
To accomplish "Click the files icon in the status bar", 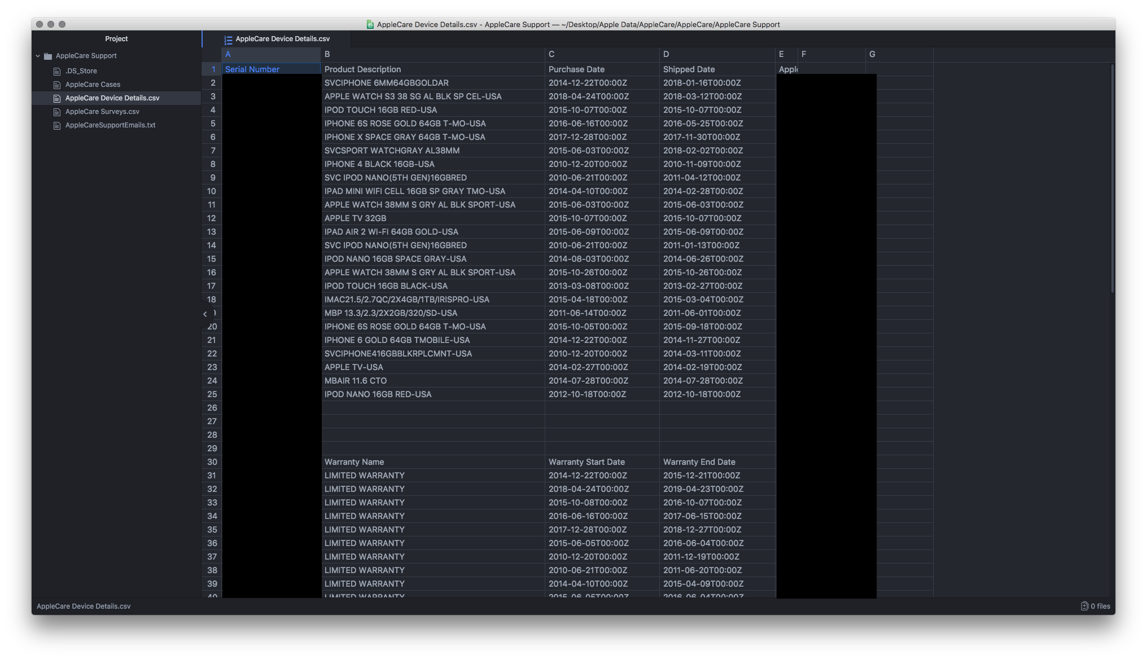I will (1084, 606).
